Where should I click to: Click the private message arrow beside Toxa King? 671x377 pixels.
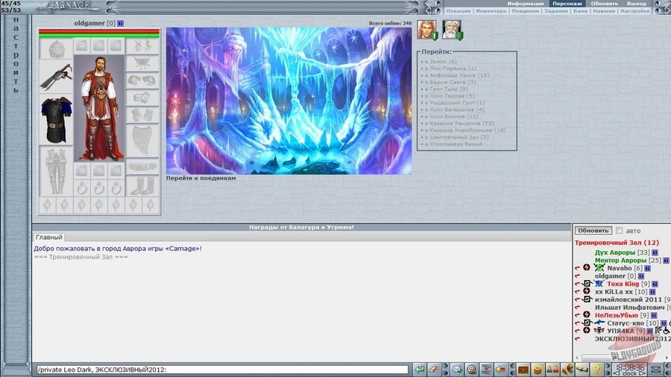(577, 284)
